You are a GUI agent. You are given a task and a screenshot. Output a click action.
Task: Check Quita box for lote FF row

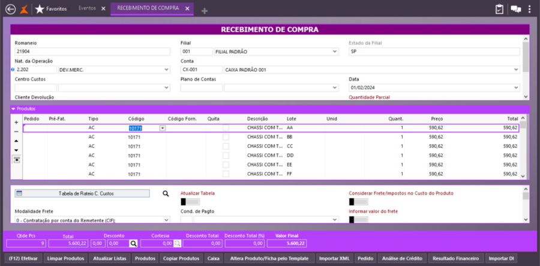point(226,174)
